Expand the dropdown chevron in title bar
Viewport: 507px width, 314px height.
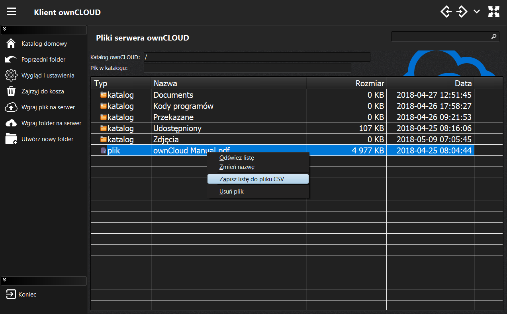(476, 12)
